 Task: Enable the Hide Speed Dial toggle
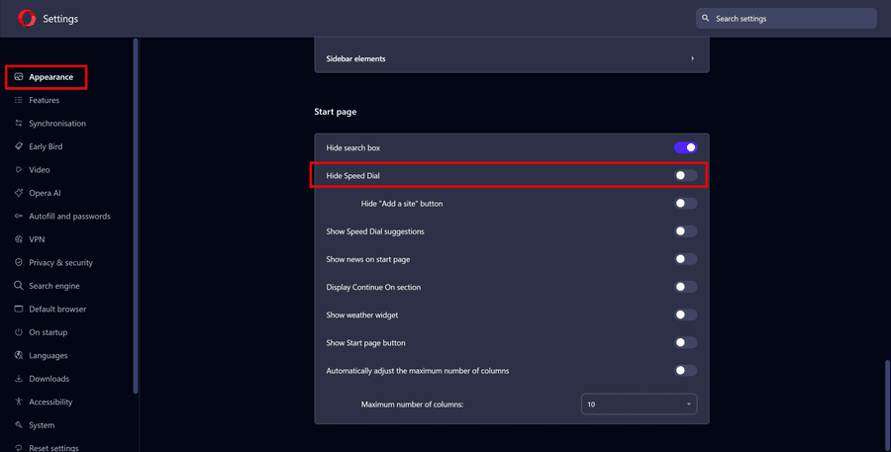click(x=685, y=175)
